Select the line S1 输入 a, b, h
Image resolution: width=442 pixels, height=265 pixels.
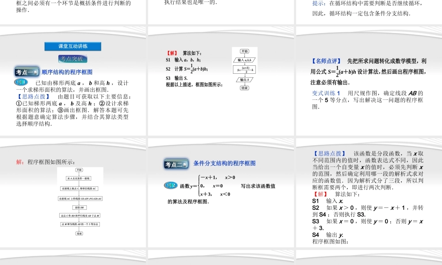pos(183,60)
